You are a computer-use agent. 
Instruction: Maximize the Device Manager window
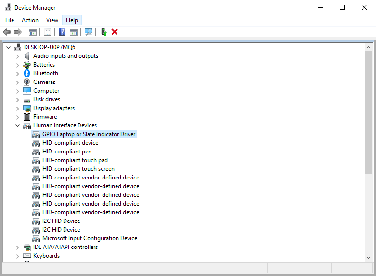coord(342,7)
